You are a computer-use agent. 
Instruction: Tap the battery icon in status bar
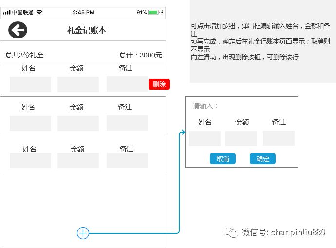[154, 12]
